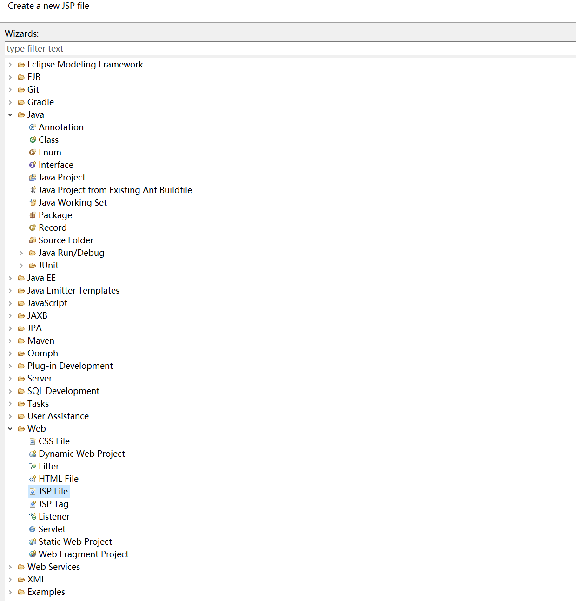The height and width of the screenshot is (601, 576).
Task: Click the Source Folder icon
Action: click(x=33, y=240)
